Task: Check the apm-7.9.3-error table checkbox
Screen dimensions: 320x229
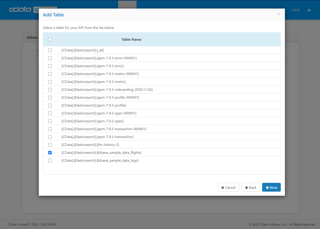Action: point(50,66)
